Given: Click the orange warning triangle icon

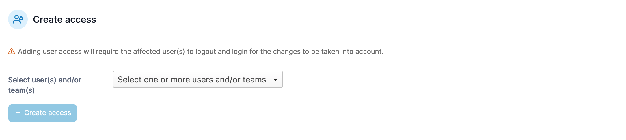Looking at the screenshot, I should coord(12,52).
